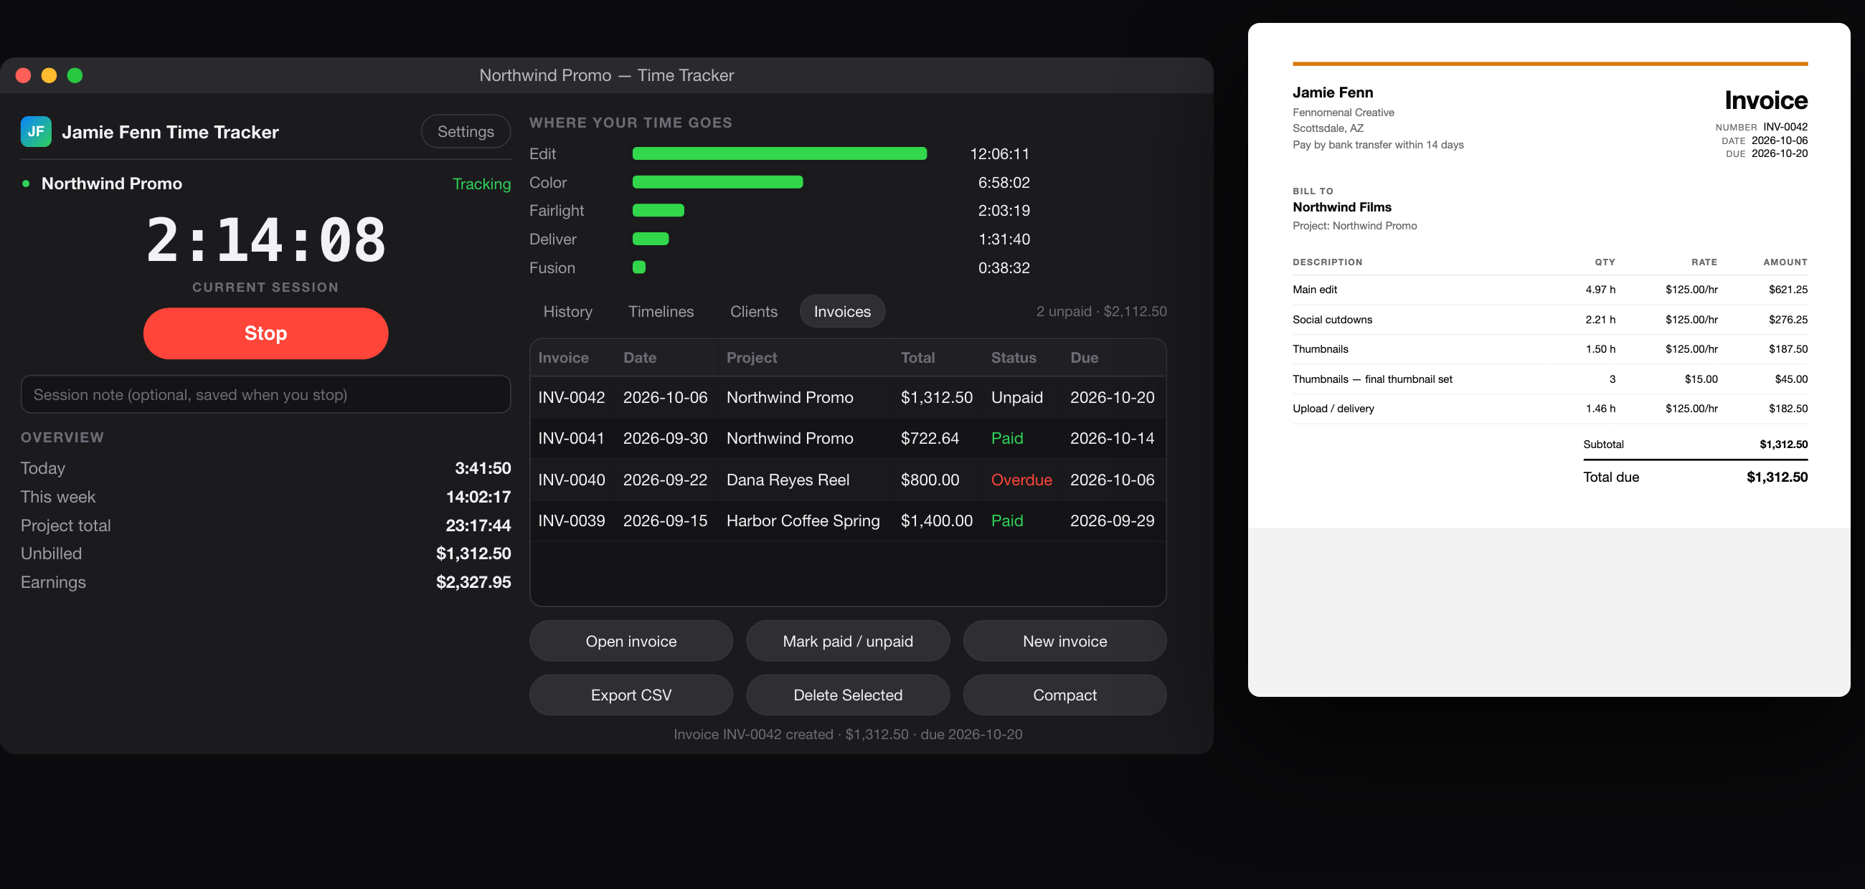1865x889 pixels.
Task: Select invoice row INV-0039
Action: pyautogui.click(x=848, y=520)
